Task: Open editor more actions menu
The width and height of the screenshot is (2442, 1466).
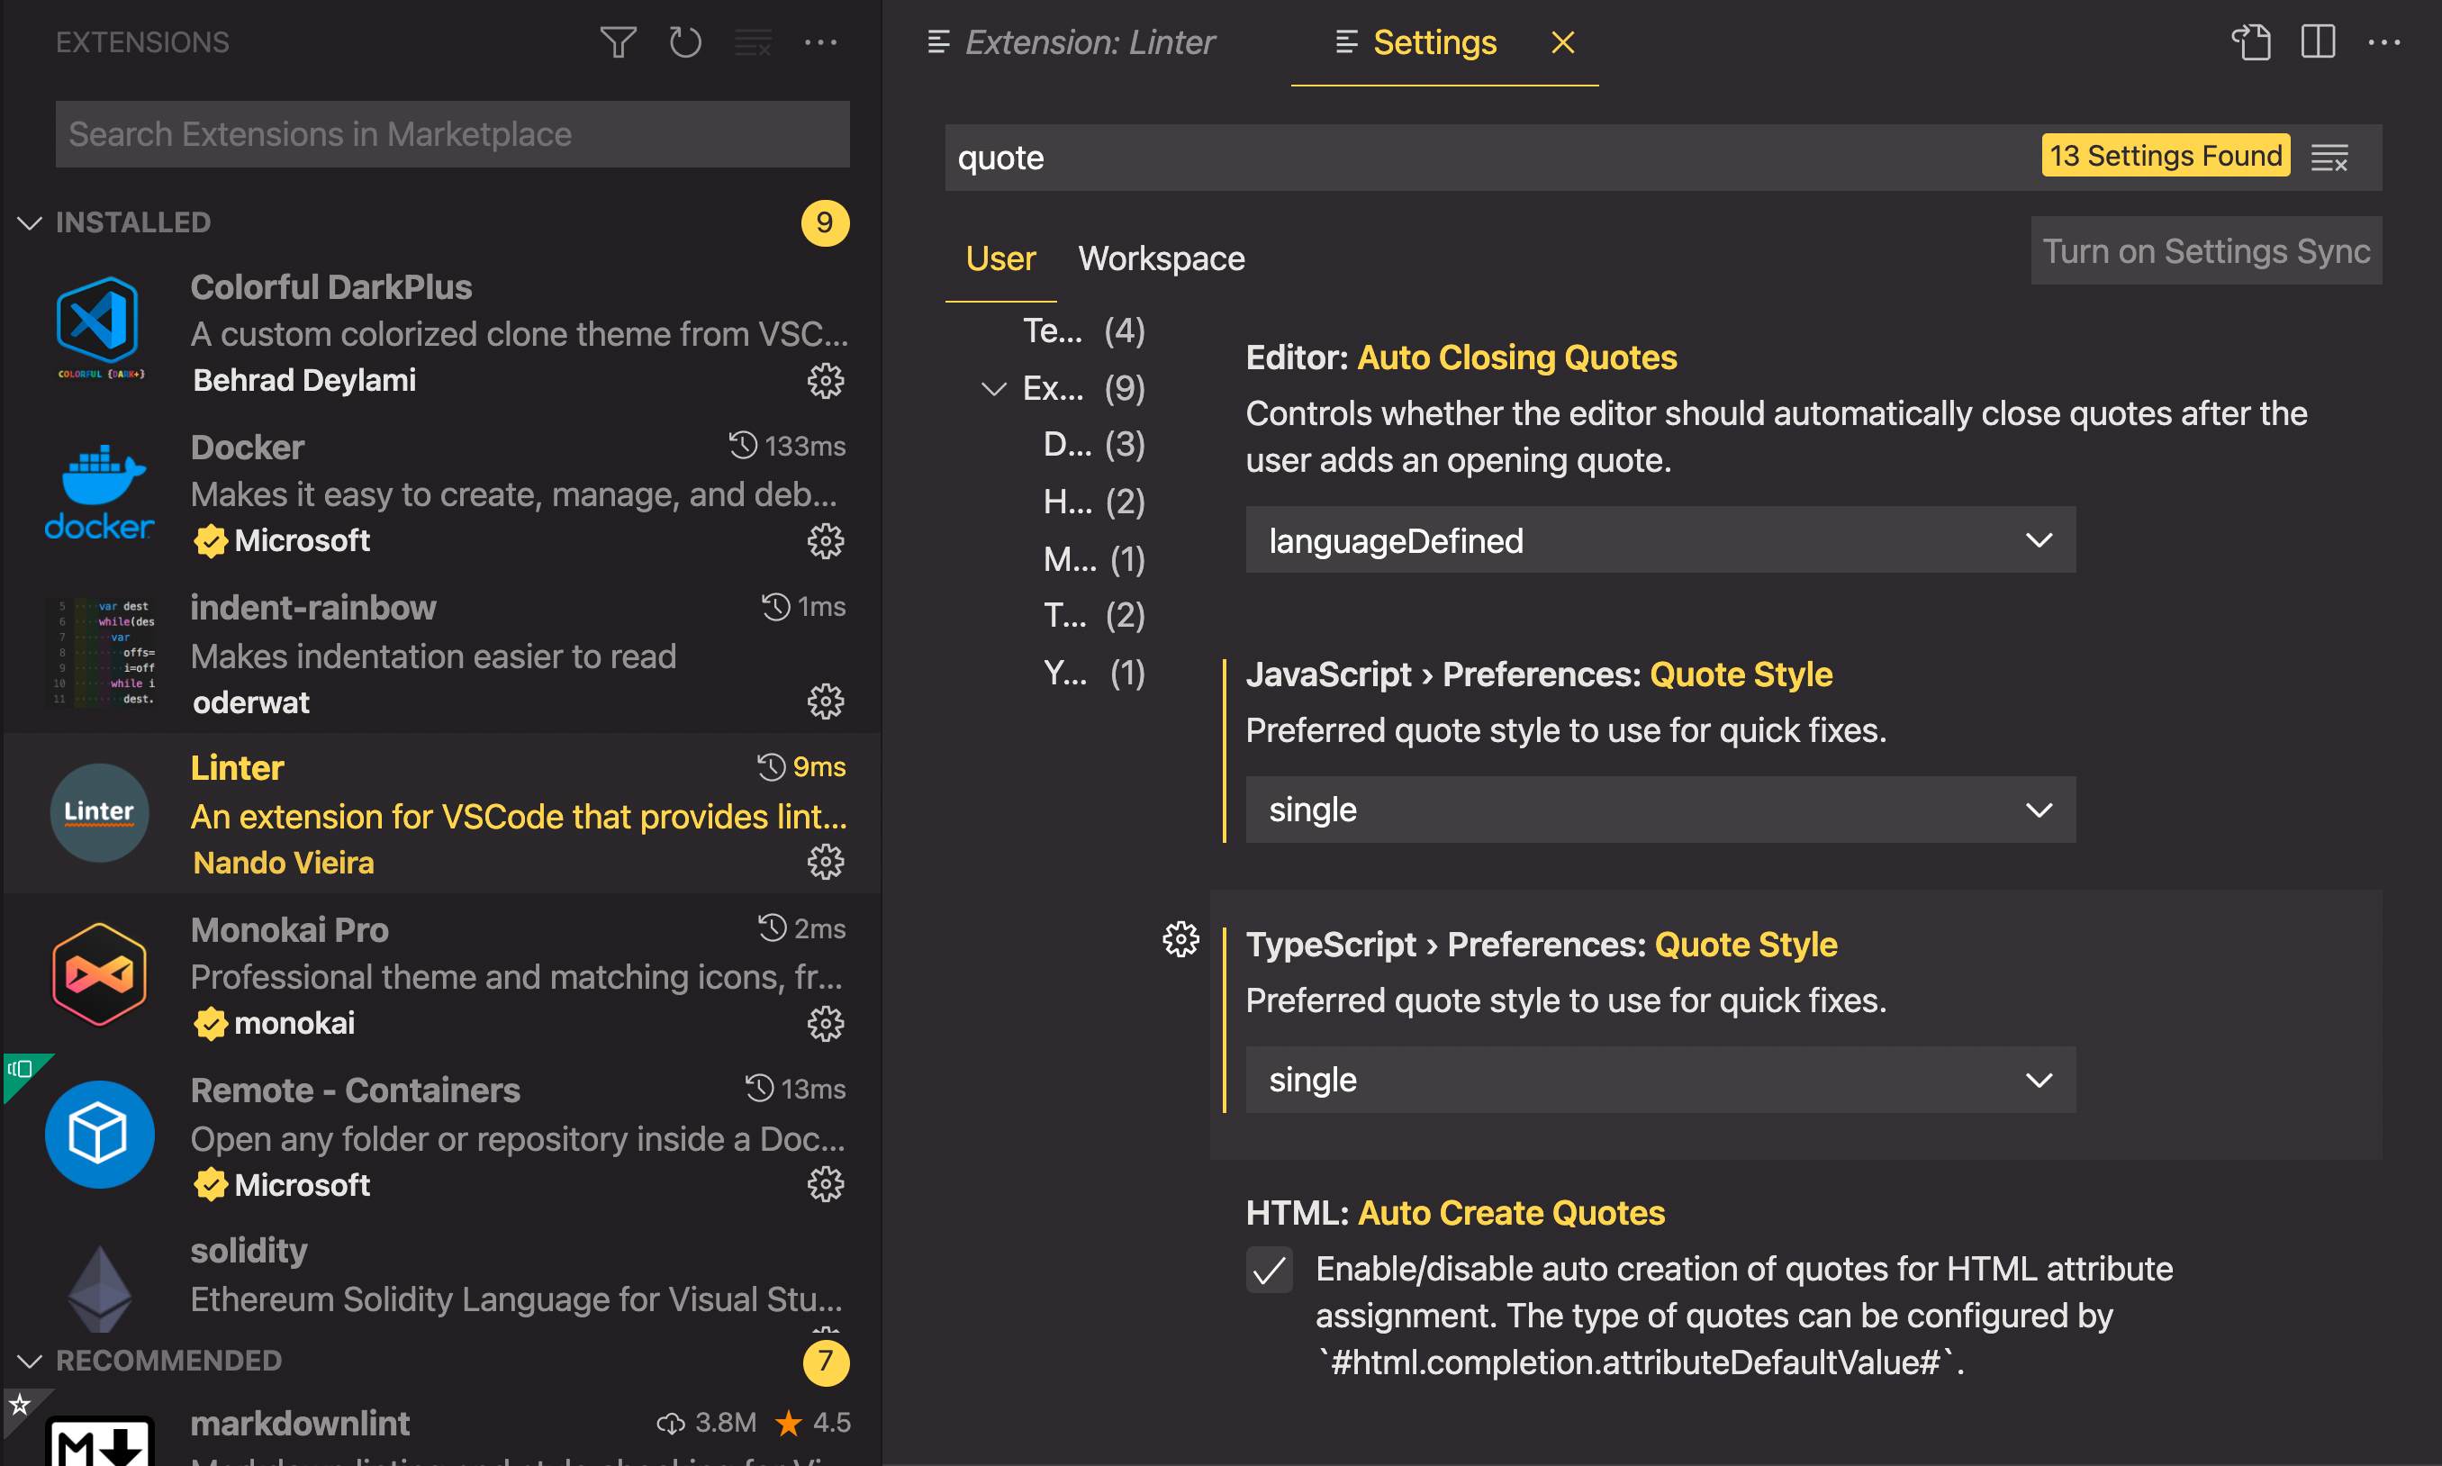Action: coord(2383,41)
